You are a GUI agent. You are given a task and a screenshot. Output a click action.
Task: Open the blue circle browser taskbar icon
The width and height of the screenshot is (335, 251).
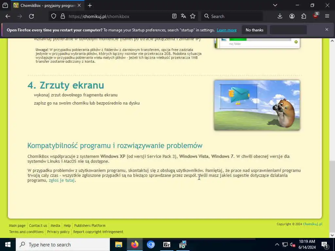(150, 244)
